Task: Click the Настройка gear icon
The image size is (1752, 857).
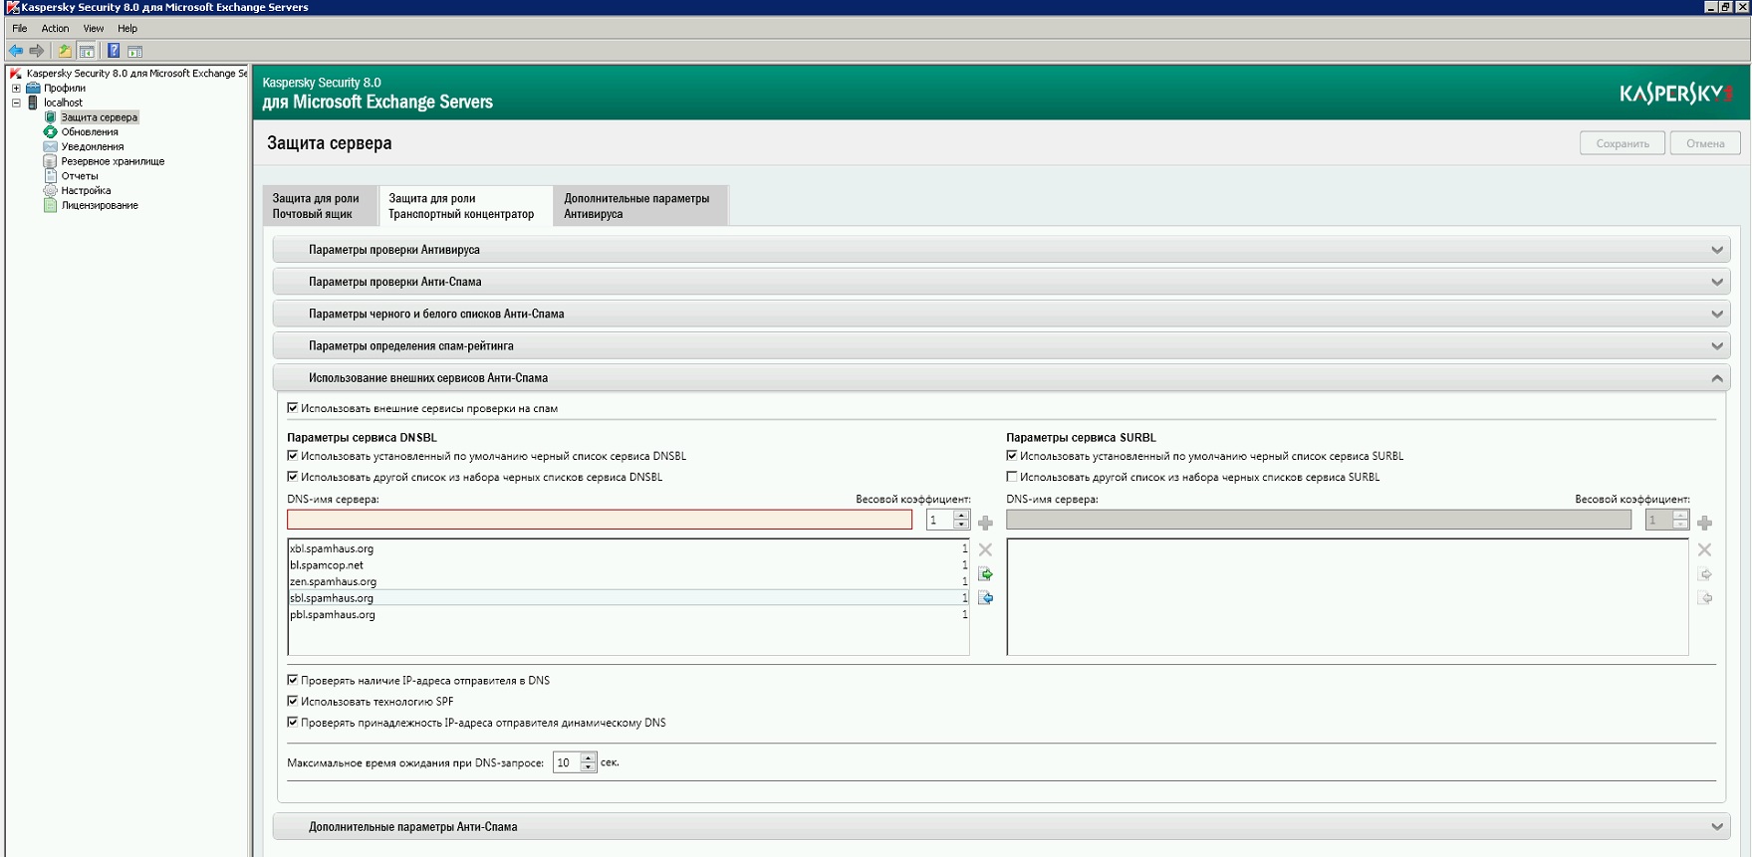Action: pos(51,190)
